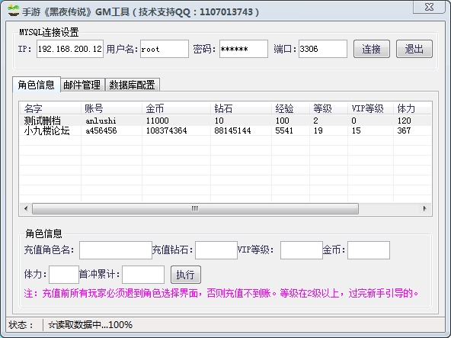Image resolution: width=451 pixels, height=338 pixels.
Task: Click the lower VIP等级 input field
Action: pos(302,250)
